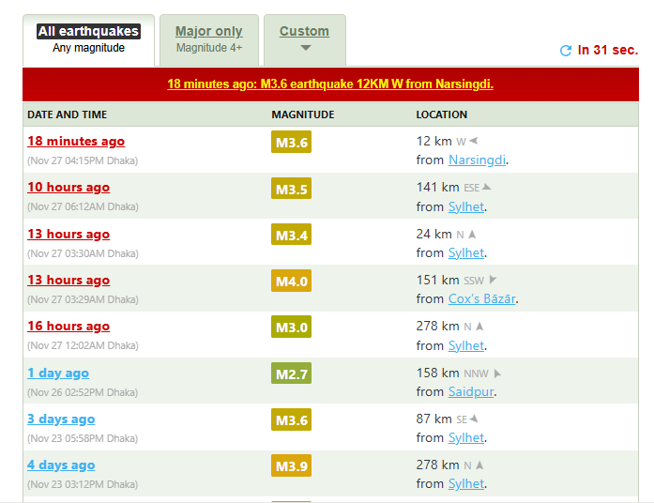Click the Cox's Bāzār location link
Image resolution: width=654 pixels, height=503 pixels.
click(482, 299)
